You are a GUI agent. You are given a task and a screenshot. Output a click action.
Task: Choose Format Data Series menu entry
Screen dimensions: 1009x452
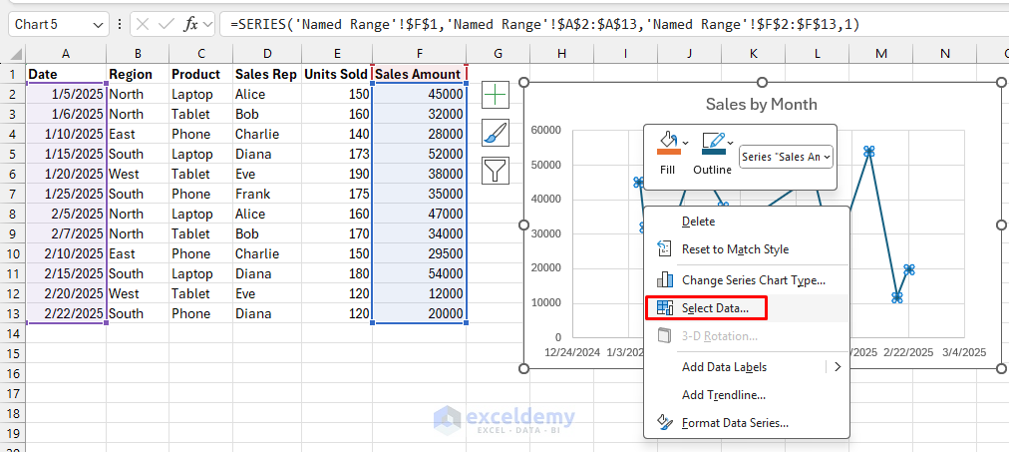(x=735, y=423)
